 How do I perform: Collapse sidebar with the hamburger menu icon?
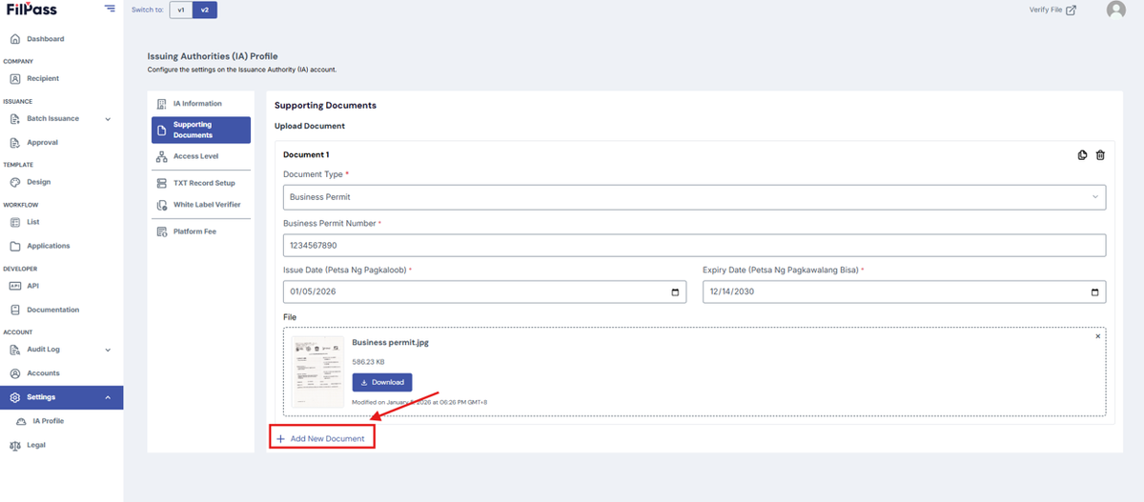coord(111,9)
